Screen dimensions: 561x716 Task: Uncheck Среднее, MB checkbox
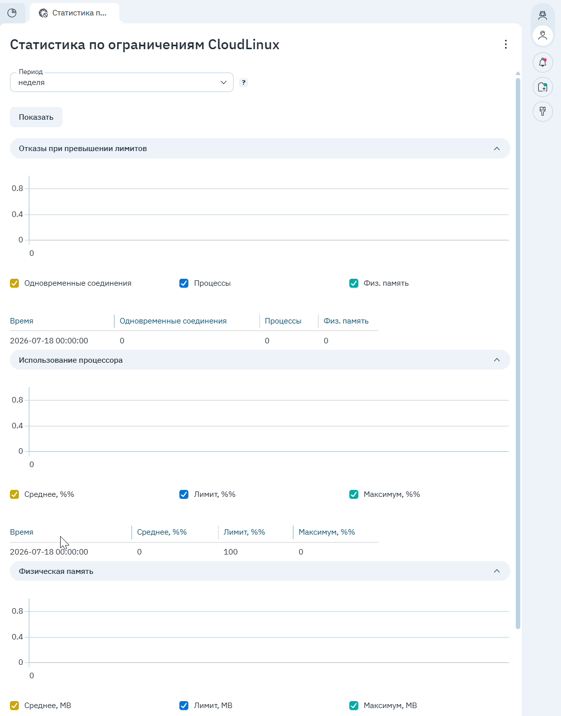[14, 706]
